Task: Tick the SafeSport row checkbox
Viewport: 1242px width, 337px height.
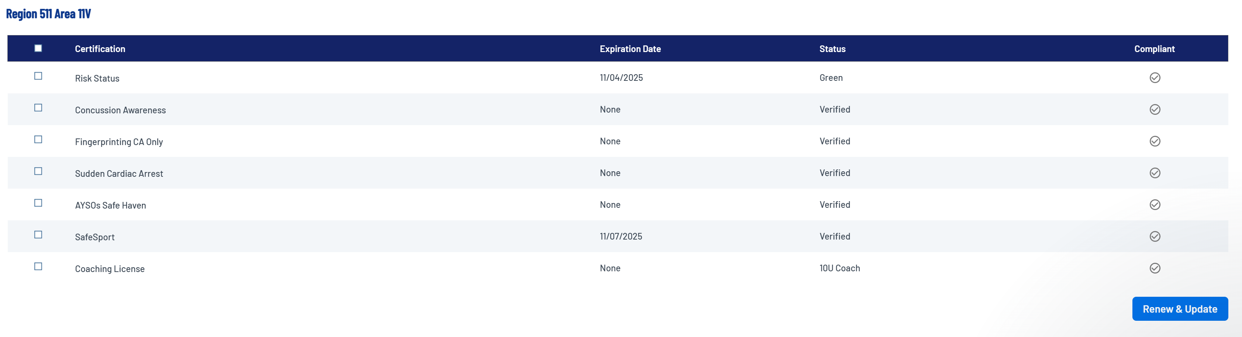Action: 38,235
